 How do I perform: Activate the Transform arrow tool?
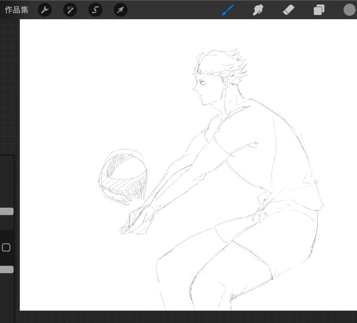(x=120, y=10)
